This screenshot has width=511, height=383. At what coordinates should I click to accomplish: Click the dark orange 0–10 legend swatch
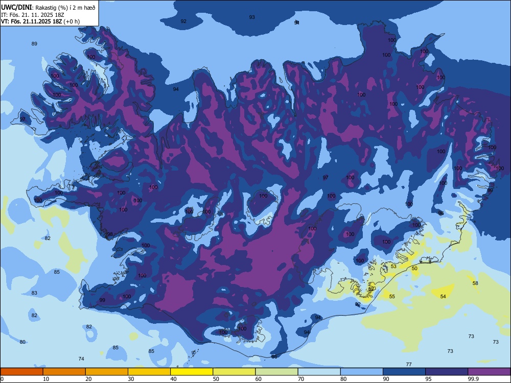21,372
